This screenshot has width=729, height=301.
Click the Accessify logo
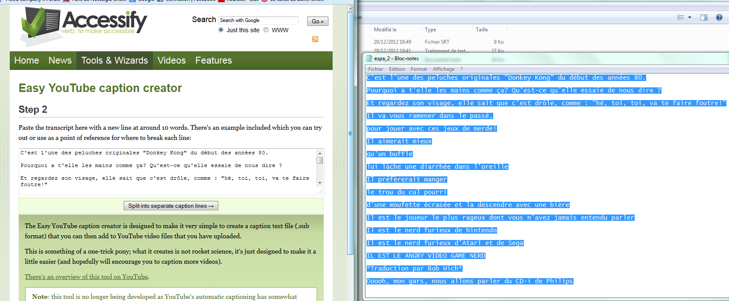(83, 25)
